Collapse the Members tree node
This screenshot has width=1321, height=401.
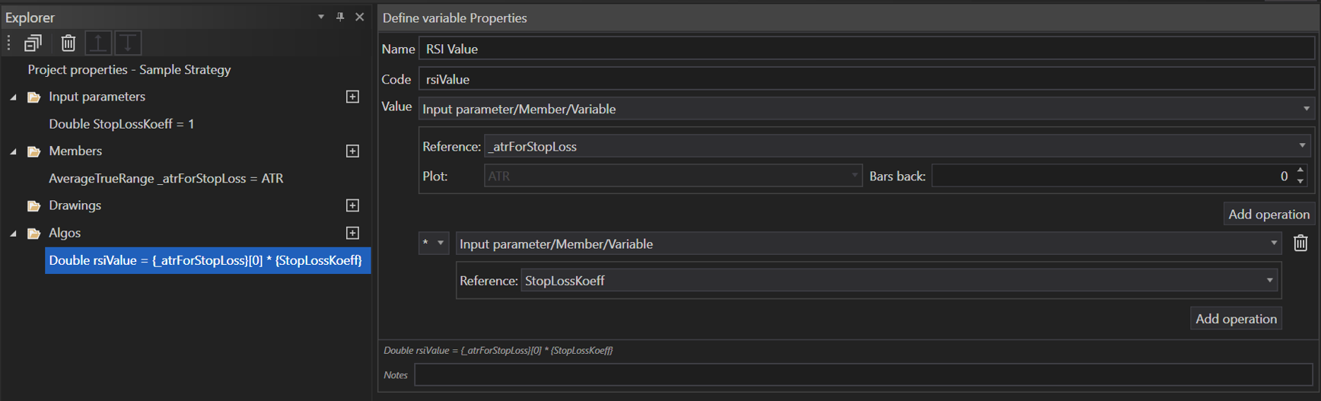(13, 151)
